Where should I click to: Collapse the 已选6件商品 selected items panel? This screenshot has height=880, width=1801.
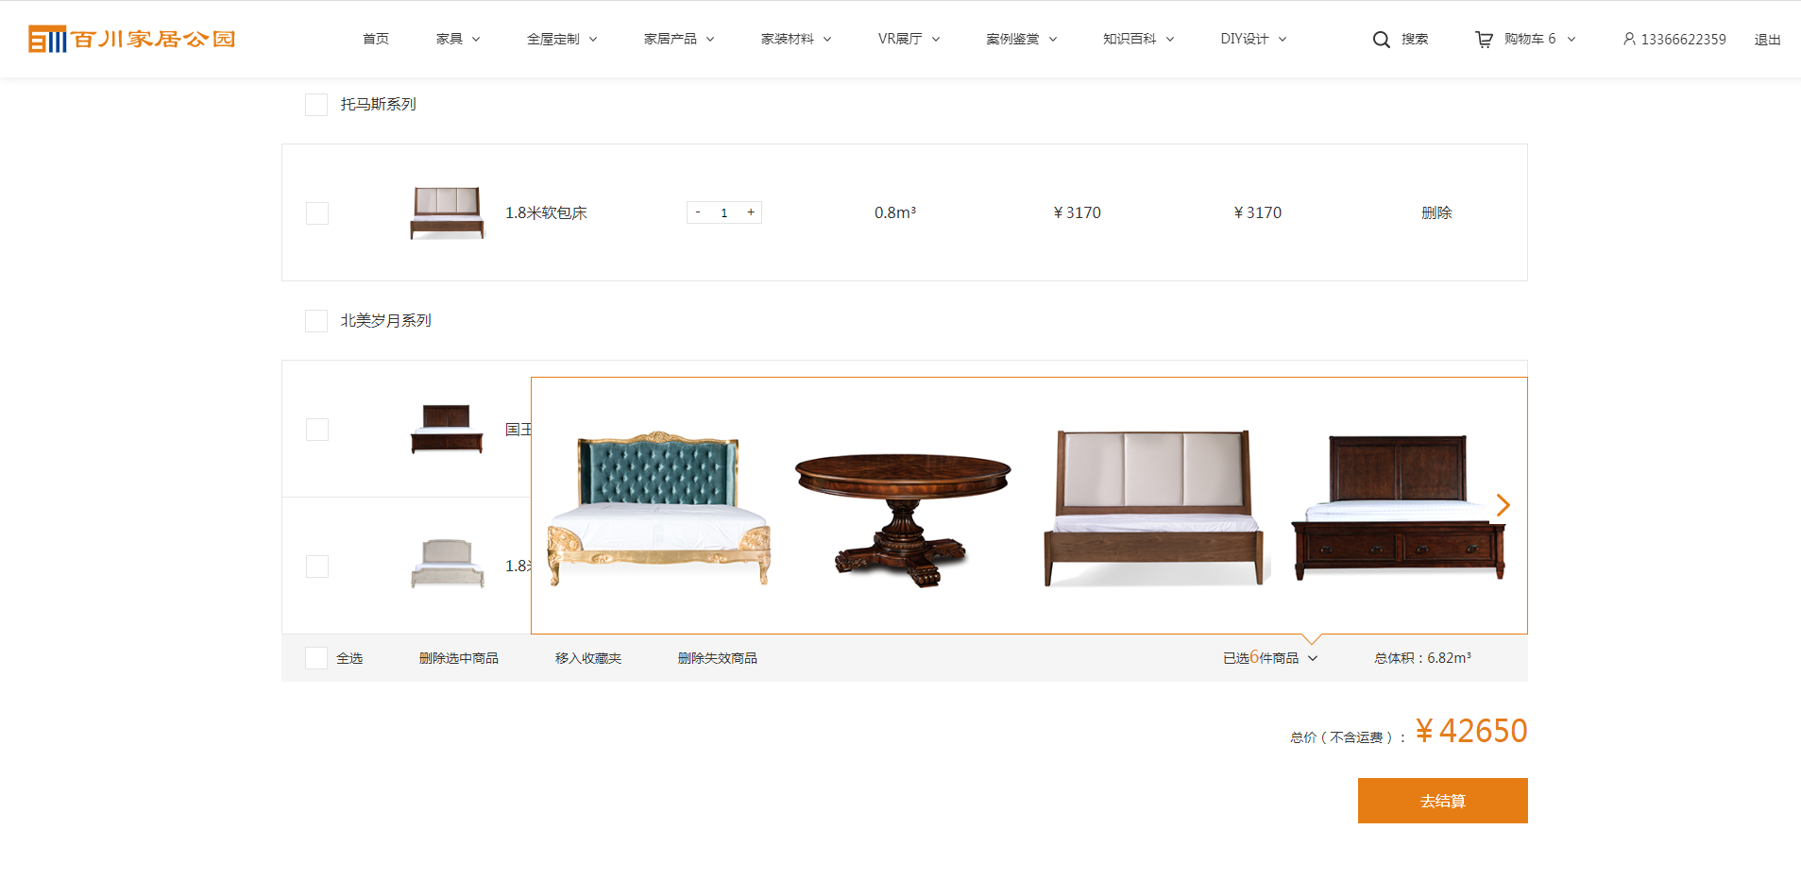1269,658
